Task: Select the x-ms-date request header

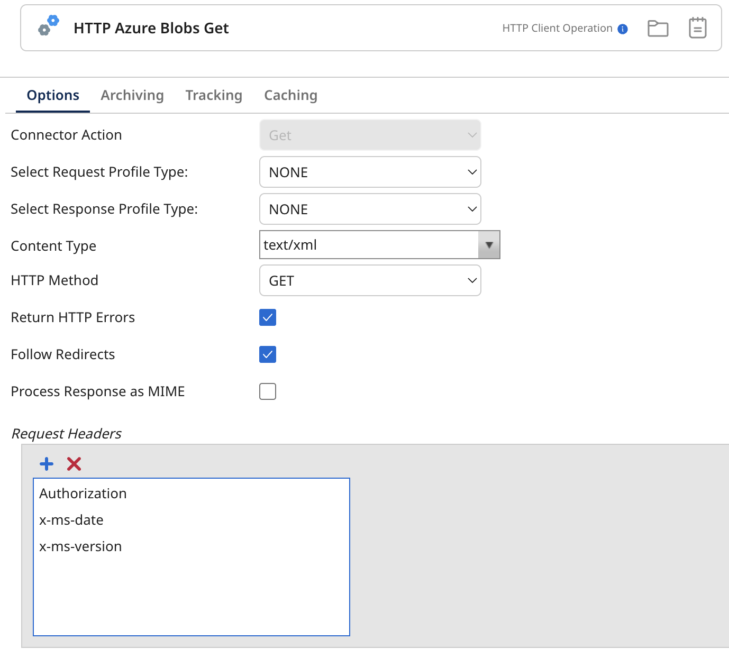Action: [x=71, y=519]
